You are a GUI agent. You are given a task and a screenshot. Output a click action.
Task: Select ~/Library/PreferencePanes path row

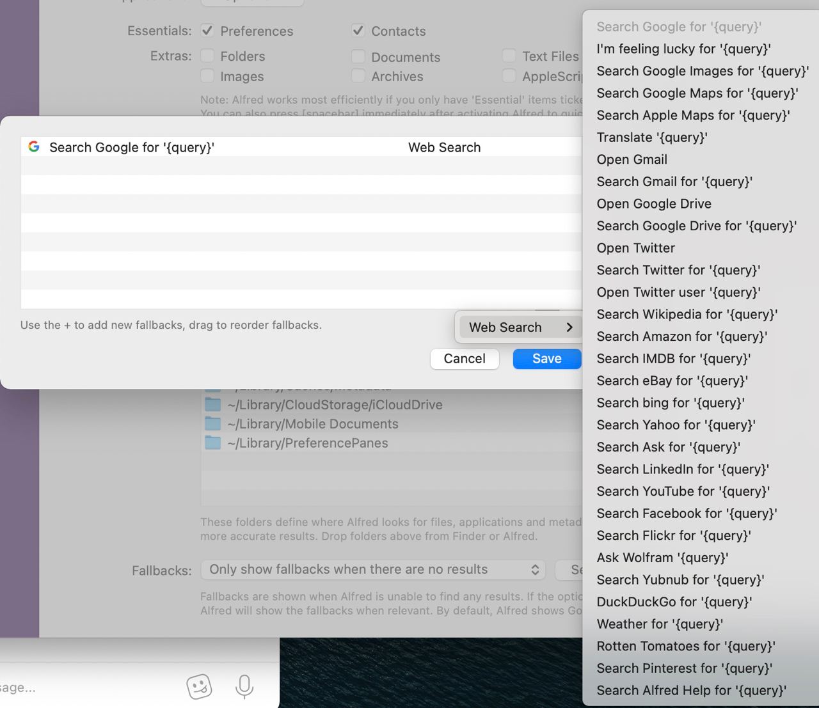392,443
